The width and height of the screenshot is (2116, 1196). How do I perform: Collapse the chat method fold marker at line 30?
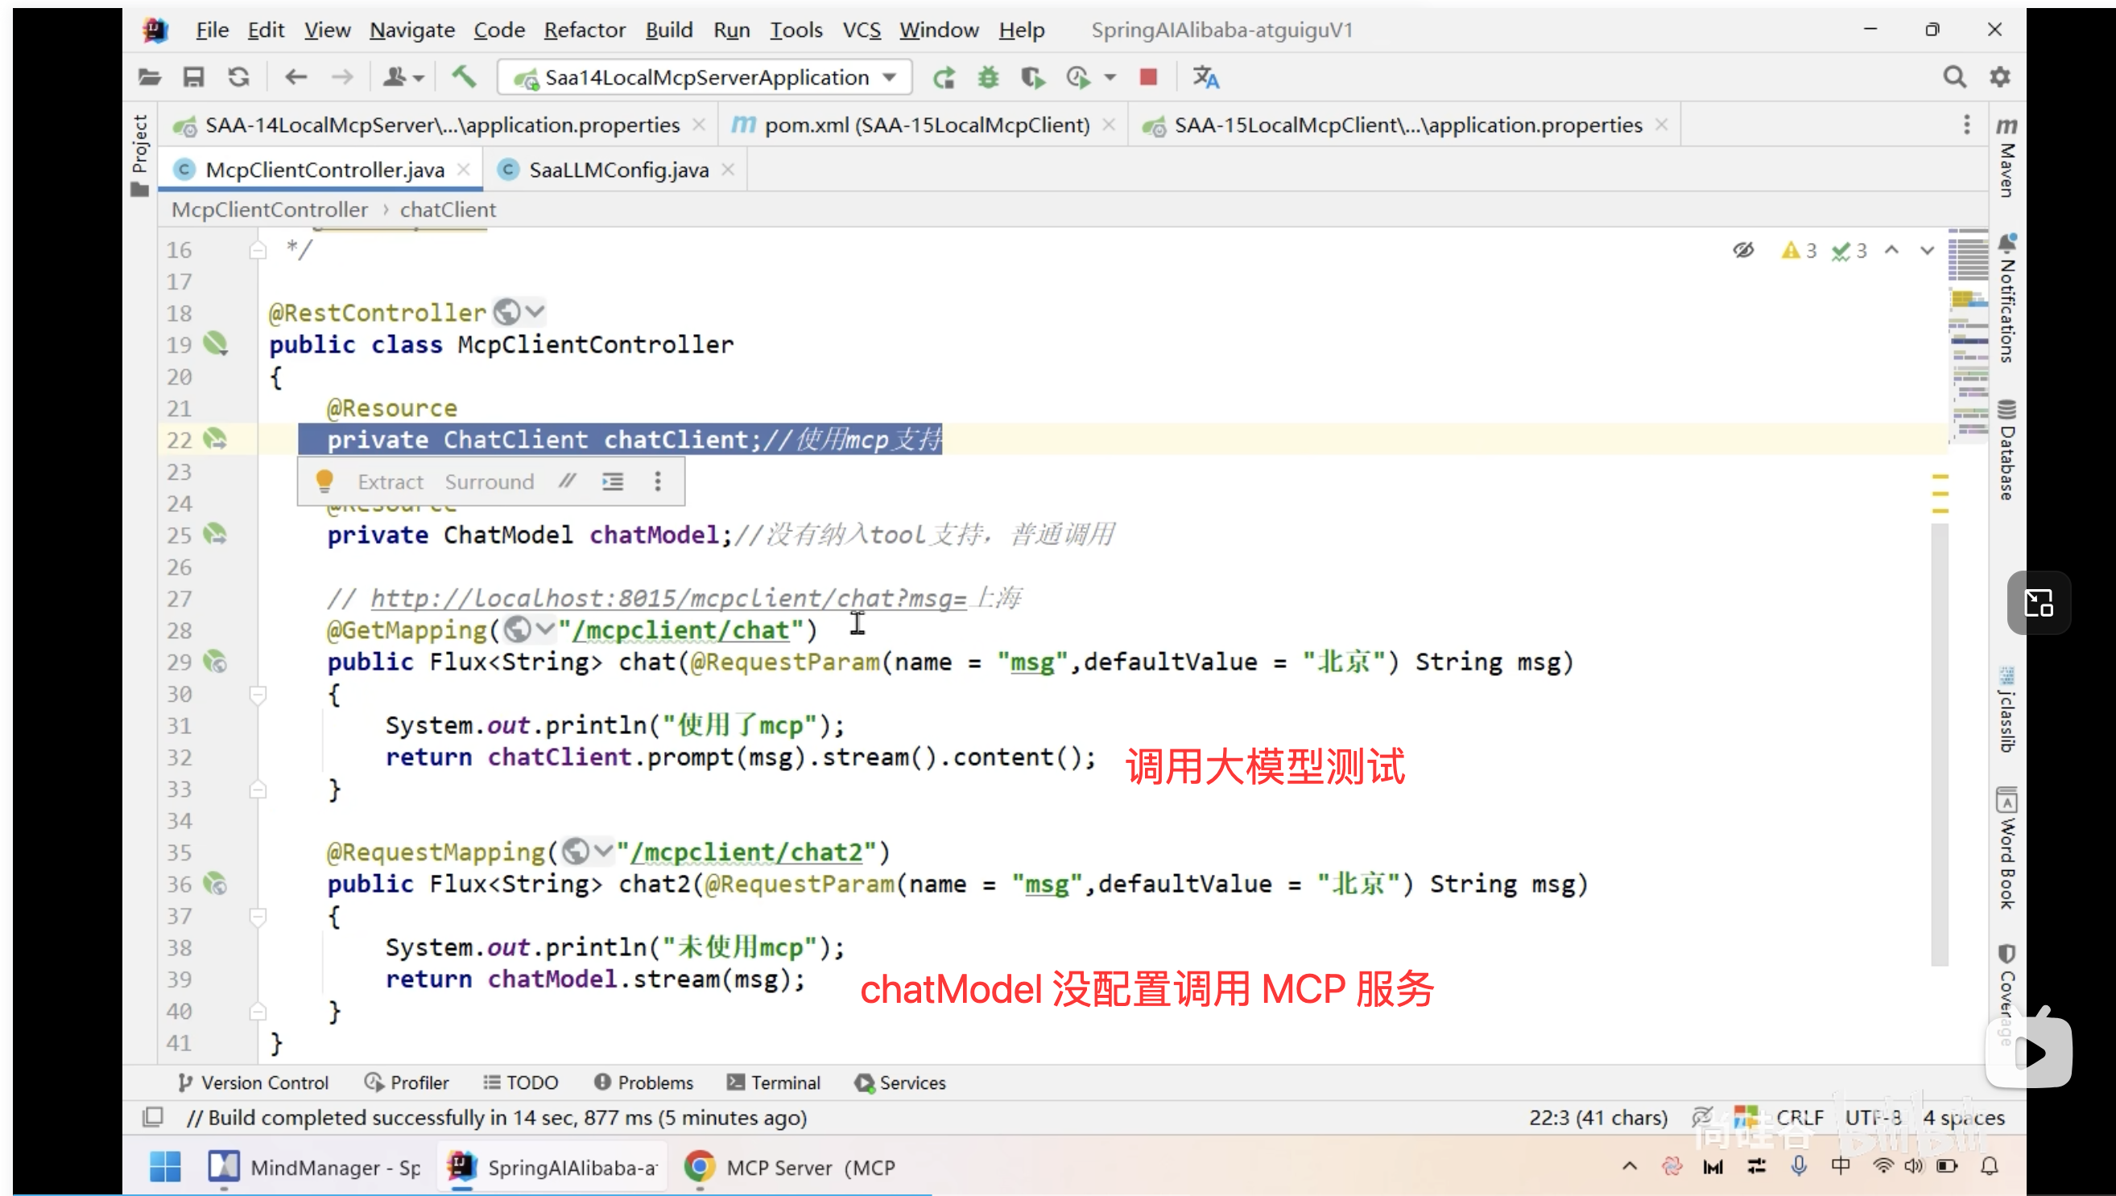tap(258, 695)
